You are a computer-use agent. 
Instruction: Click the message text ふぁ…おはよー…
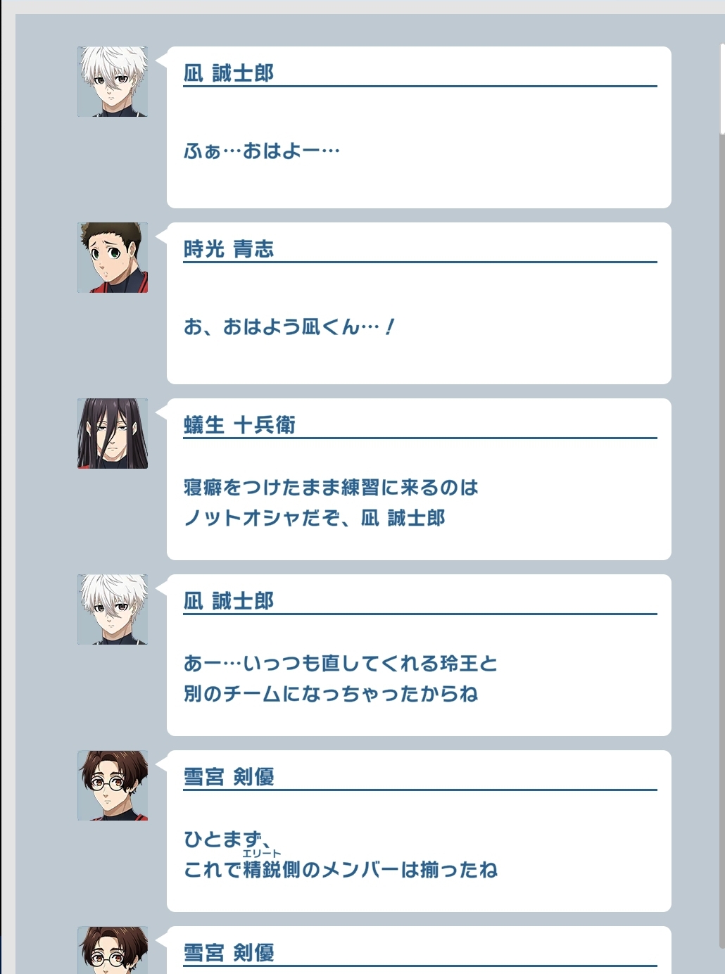click(x=262, y=151)
